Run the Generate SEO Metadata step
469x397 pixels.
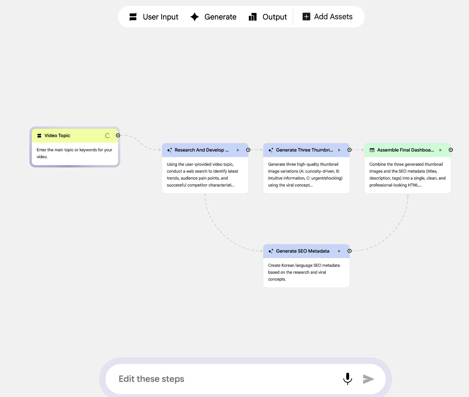tap(339, 251)
